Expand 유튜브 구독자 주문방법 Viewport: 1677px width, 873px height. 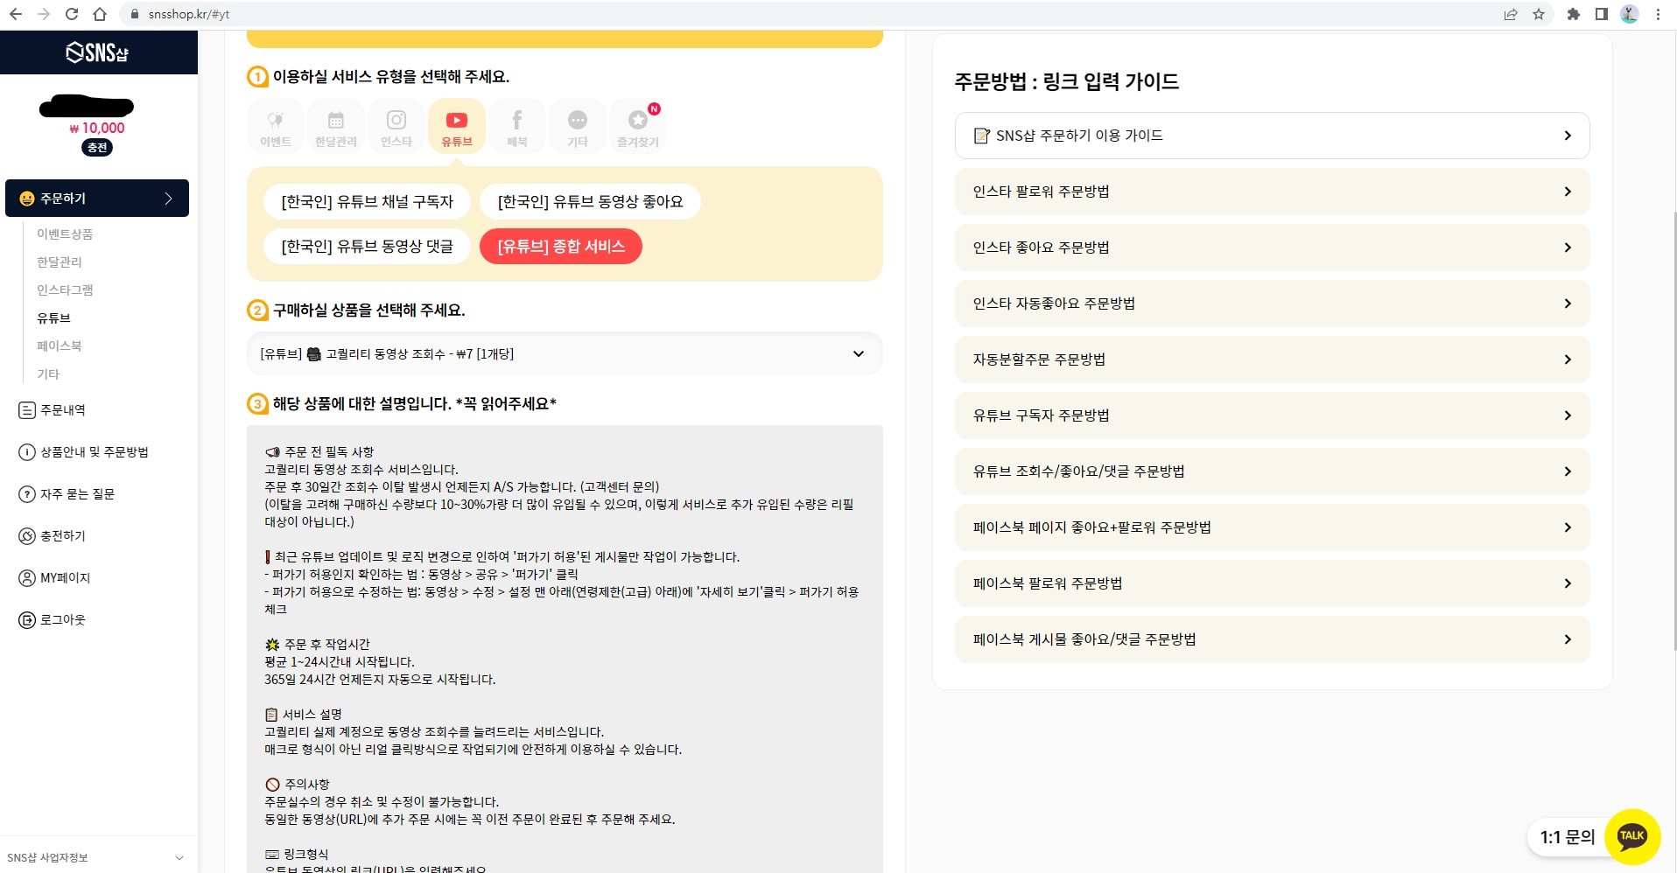pos(1272,416)
